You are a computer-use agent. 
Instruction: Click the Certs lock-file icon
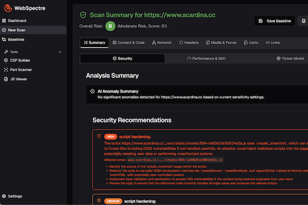(x=245, y=43)
